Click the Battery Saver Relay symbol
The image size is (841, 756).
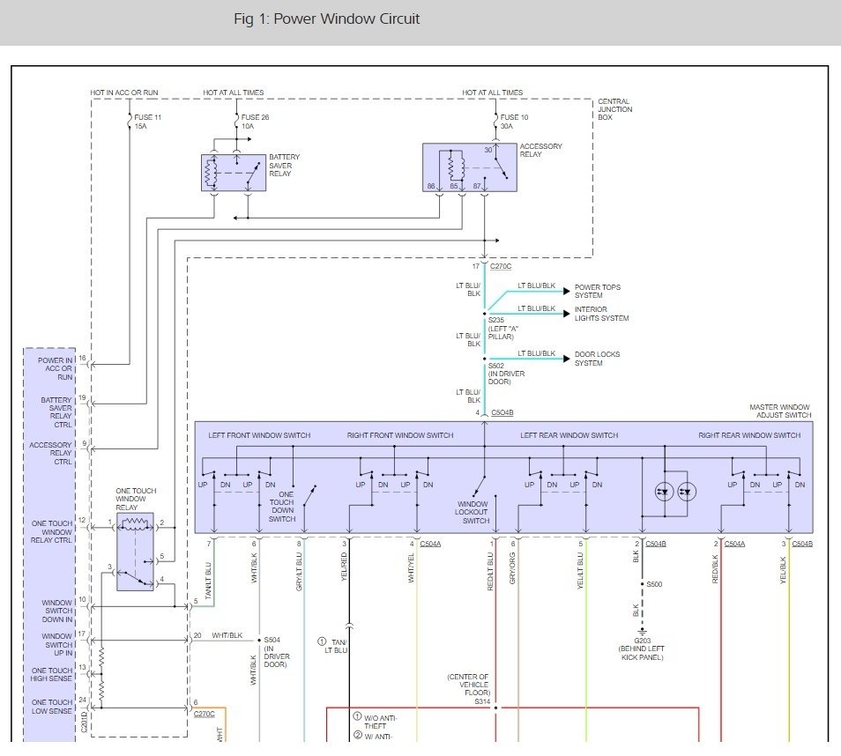[x=234, y=173]
